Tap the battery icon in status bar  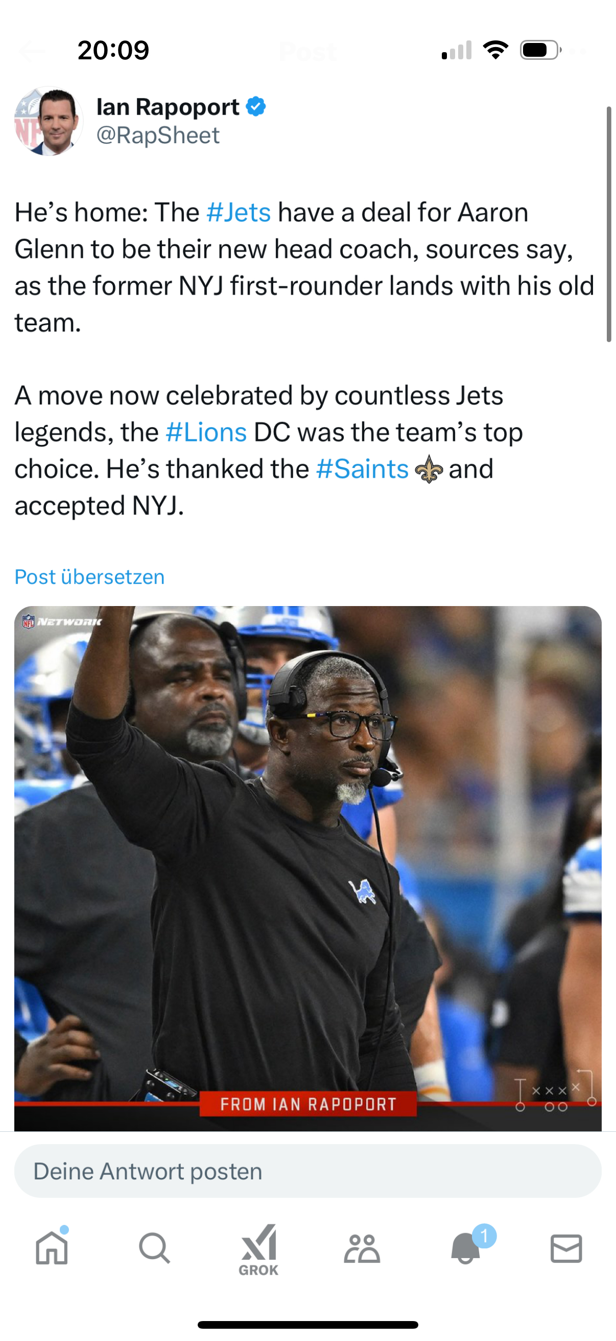[x=539, y=50]
